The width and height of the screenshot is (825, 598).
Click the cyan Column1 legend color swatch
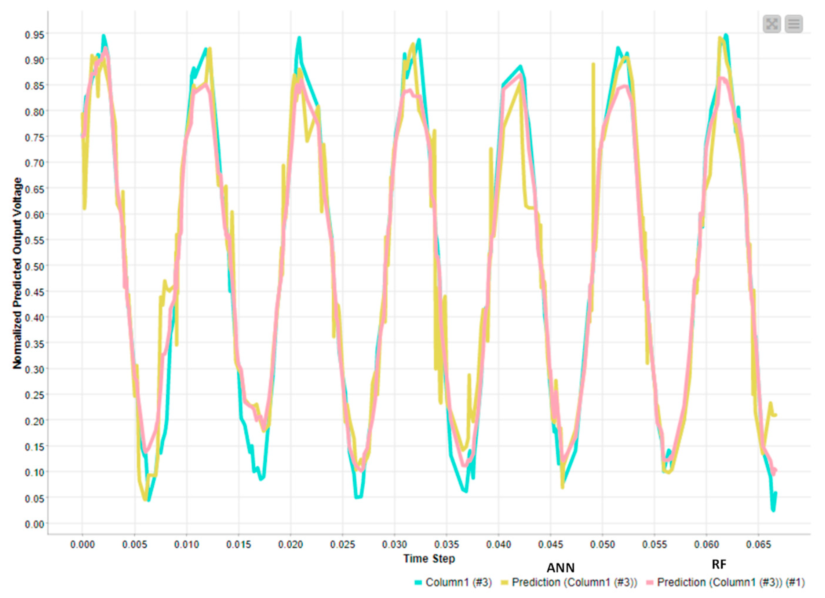[x=418, y=583]
